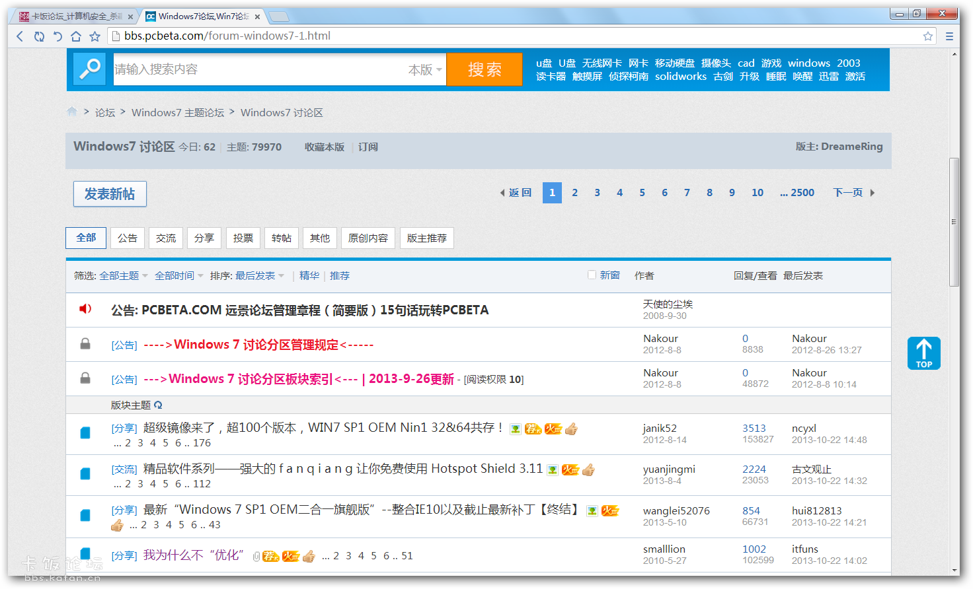The image size is (973, 589).
Task: Click thumbs-up icon on 精品软件系列 thread
Action: pos(588,469)
